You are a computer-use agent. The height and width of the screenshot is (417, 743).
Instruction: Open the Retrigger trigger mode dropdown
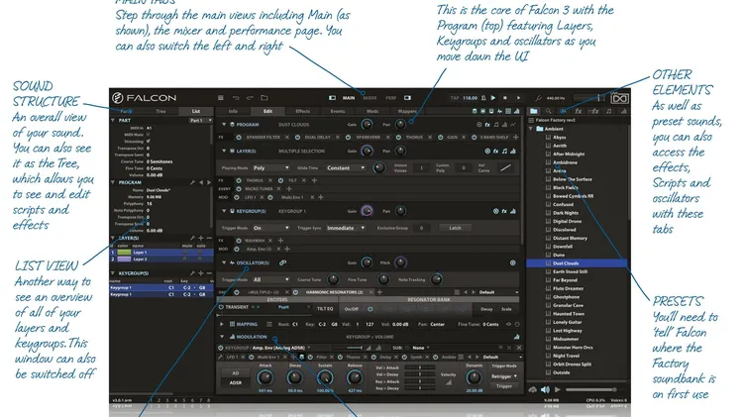coord(504,376)
